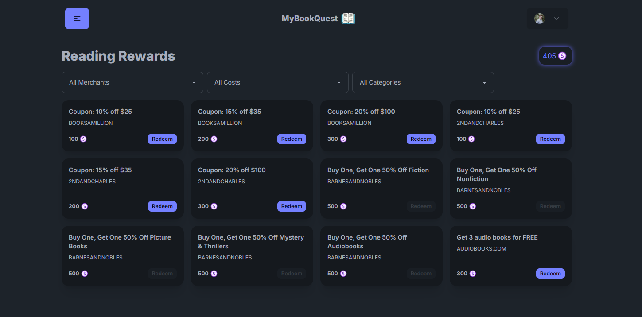The image size is (642, 317).
Task: Click the user avatar image
Action: click(x=539, y=18)
